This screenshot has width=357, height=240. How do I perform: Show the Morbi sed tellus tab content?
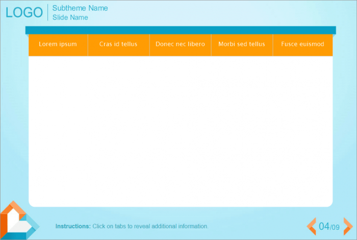coord(242,44)
